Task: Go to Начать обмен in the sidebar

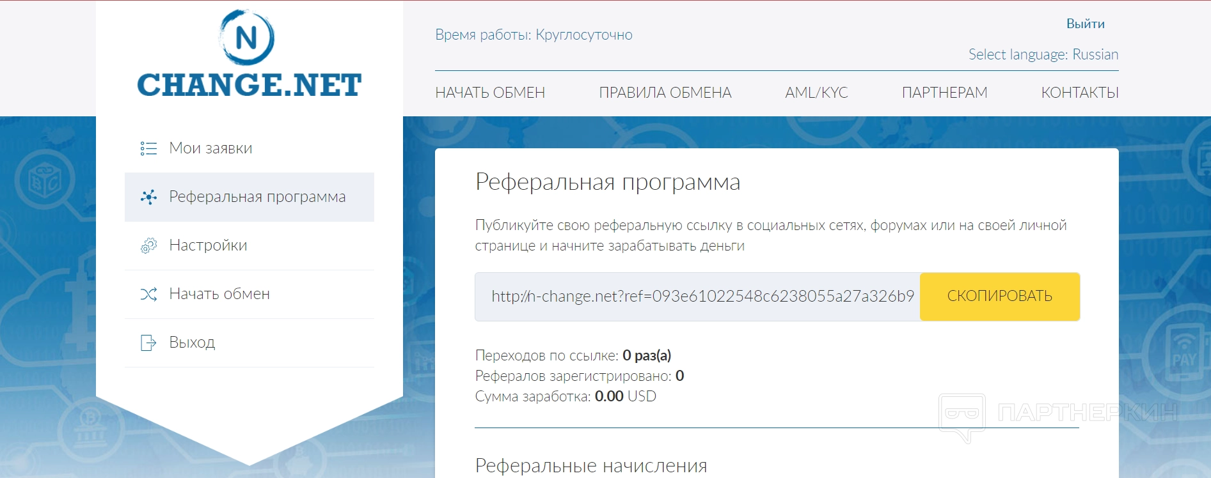Action: [x=249, y=294]
